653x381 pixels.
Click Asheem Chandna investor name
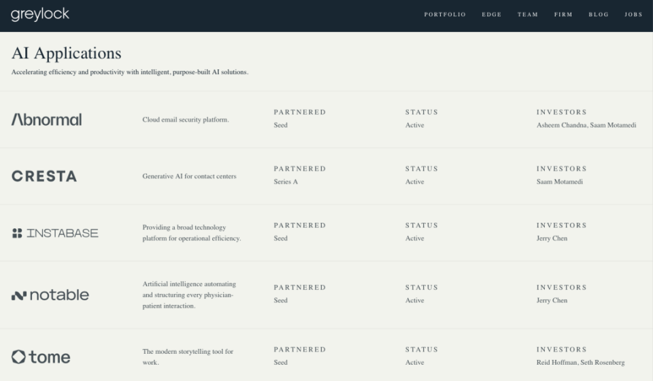[561, 125]
